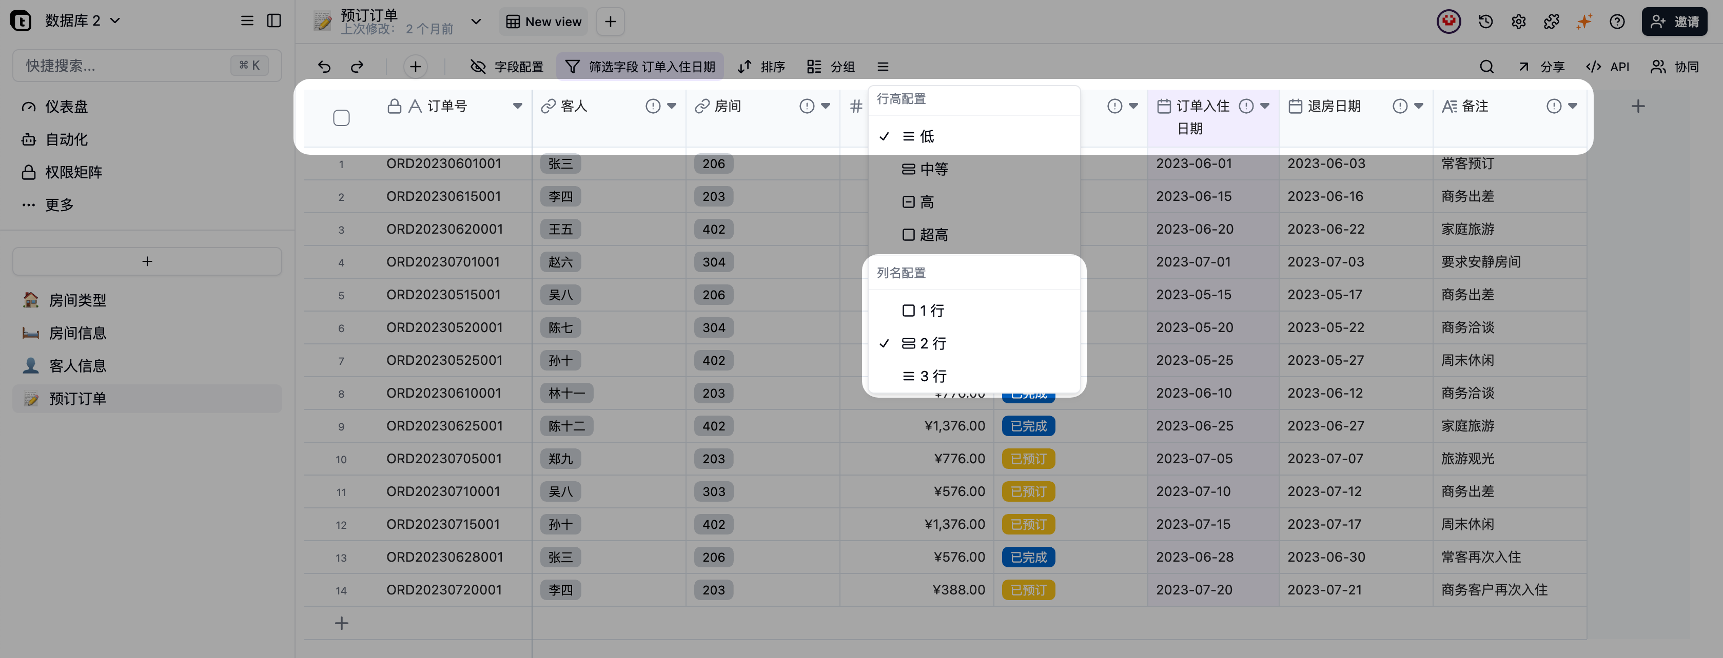Image resolution: width=1723 pixels, height=658 pixels.
Task: Open the settings gear icon
Action: point(1518,22)
